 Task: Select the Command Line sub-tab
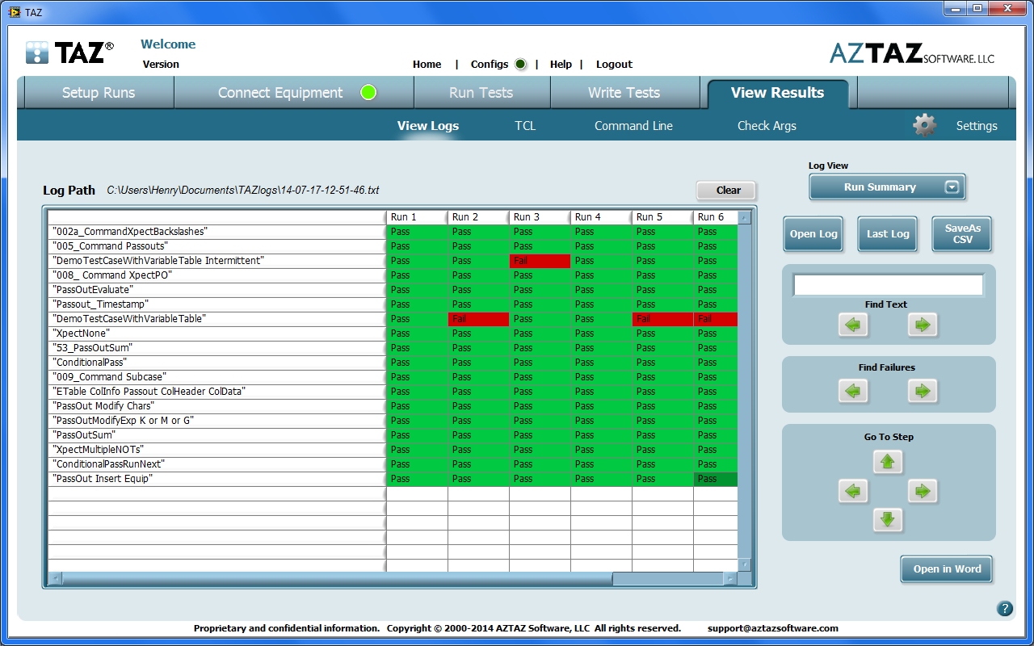tap(633, 126)
